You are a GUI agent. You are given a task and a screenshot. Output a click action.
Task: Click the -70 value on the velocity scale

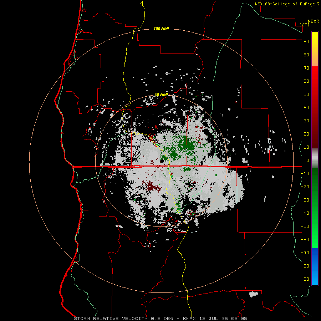tap(305, 253)
